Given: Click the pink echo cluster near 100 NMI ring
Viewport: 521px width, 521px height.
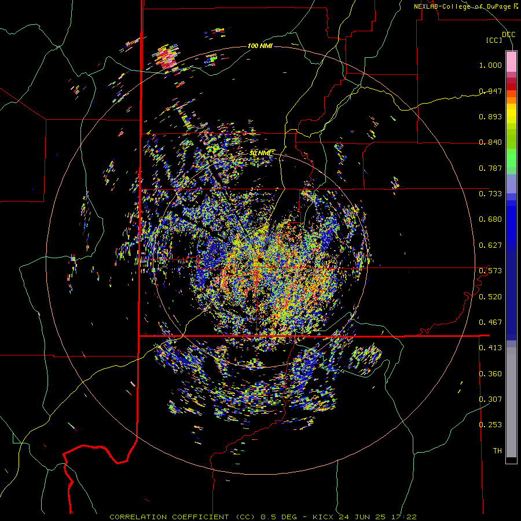Looking at the screenshot, I should point(167,58).
